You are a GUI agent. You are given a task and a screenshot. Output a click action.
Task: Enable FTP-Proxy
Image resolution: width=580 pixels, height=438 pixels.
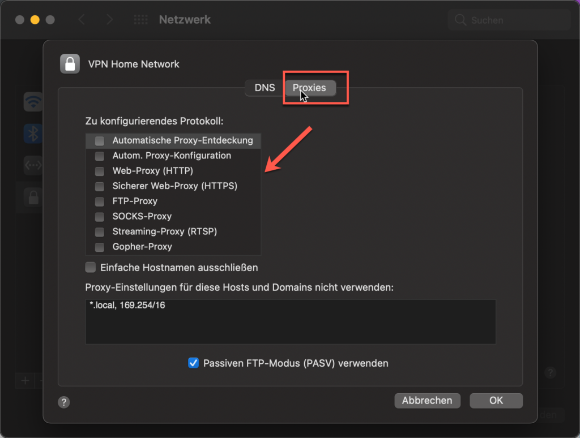click(99, 201)
